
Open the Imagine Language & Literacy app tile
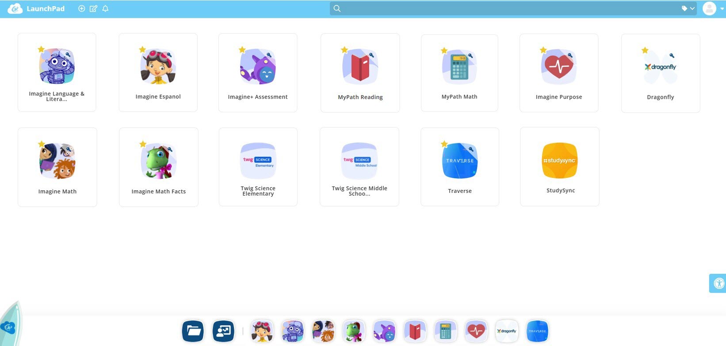point(57,72)
